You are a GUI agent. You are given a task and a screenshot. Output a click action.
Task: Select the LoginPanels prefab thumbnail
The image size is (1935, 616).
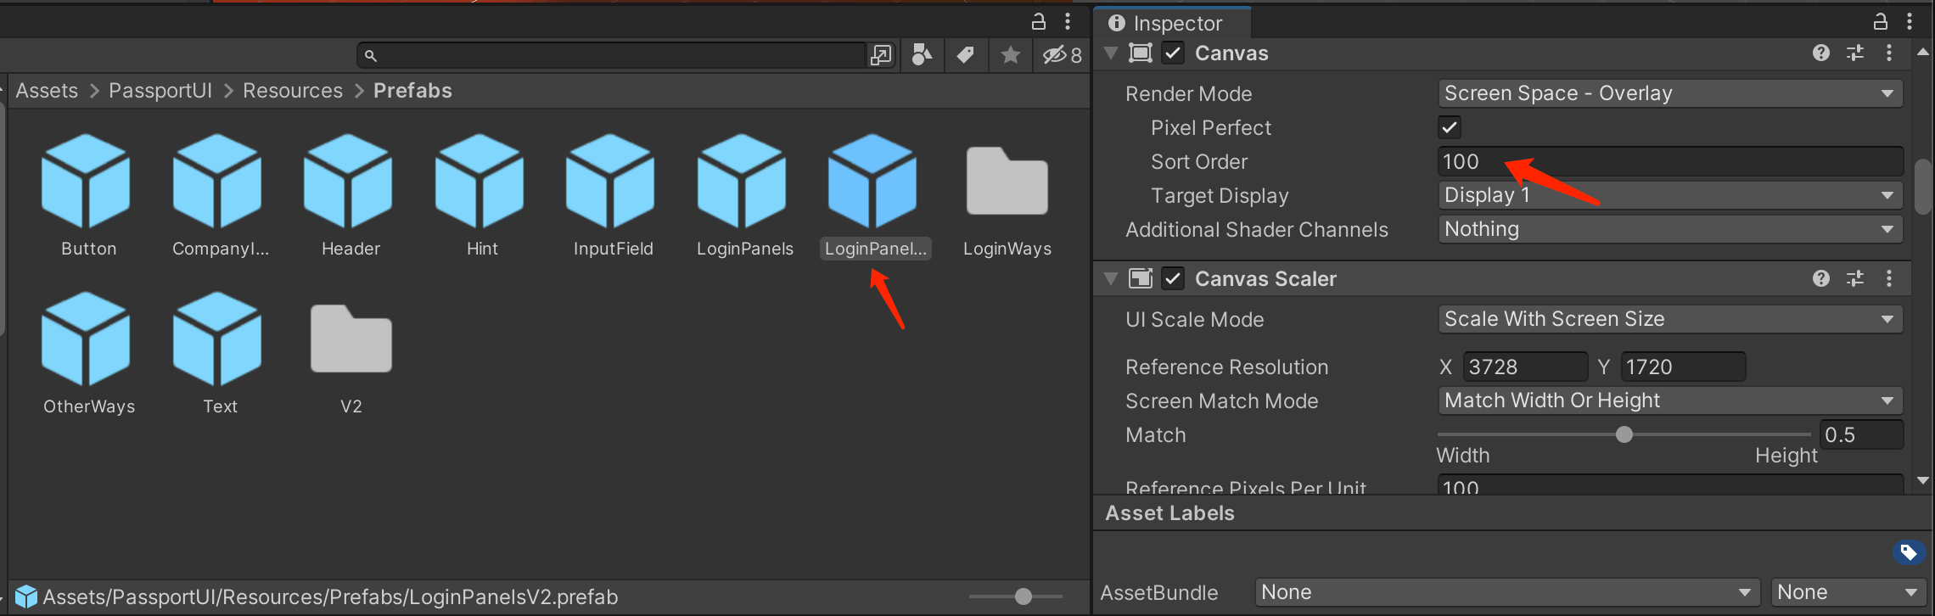[744, 182]
